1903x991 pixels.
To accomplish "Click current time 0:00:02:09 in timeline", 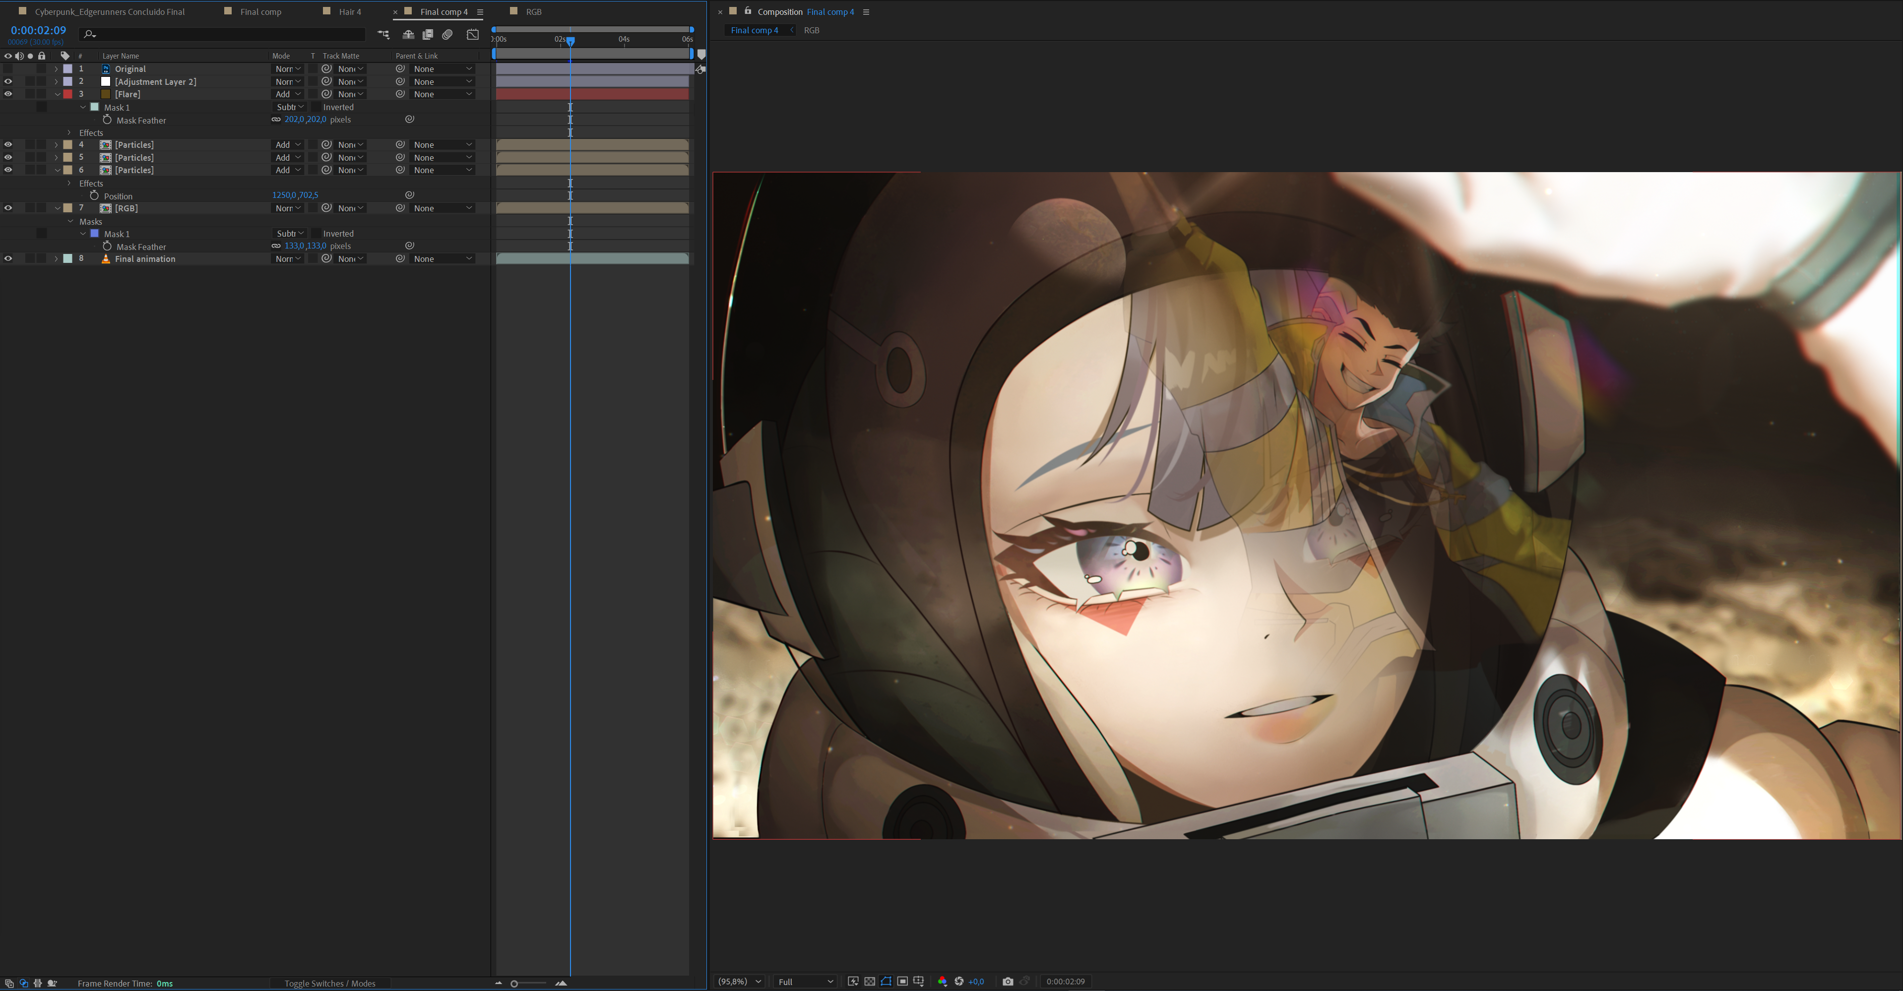I will tap(38, 30).
